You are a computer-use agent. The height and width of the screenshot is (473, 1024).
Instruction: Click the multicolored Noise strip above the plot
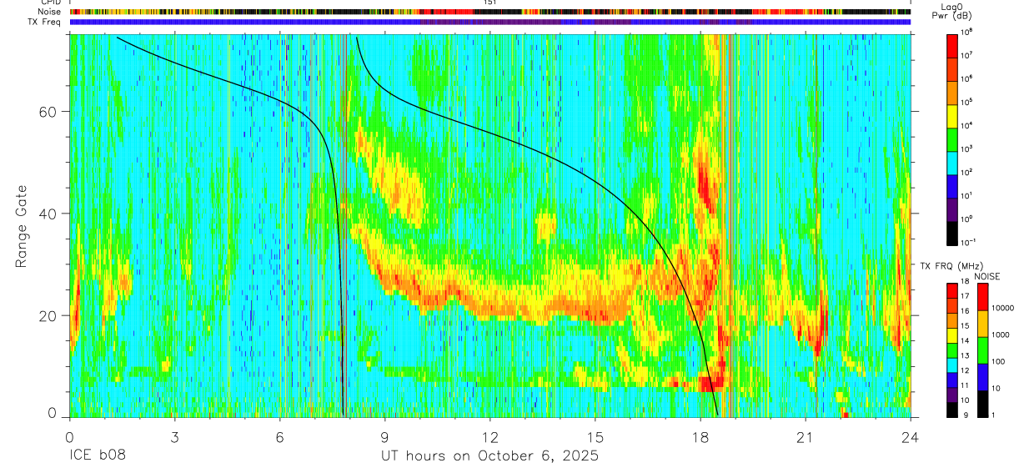point(489,13)
